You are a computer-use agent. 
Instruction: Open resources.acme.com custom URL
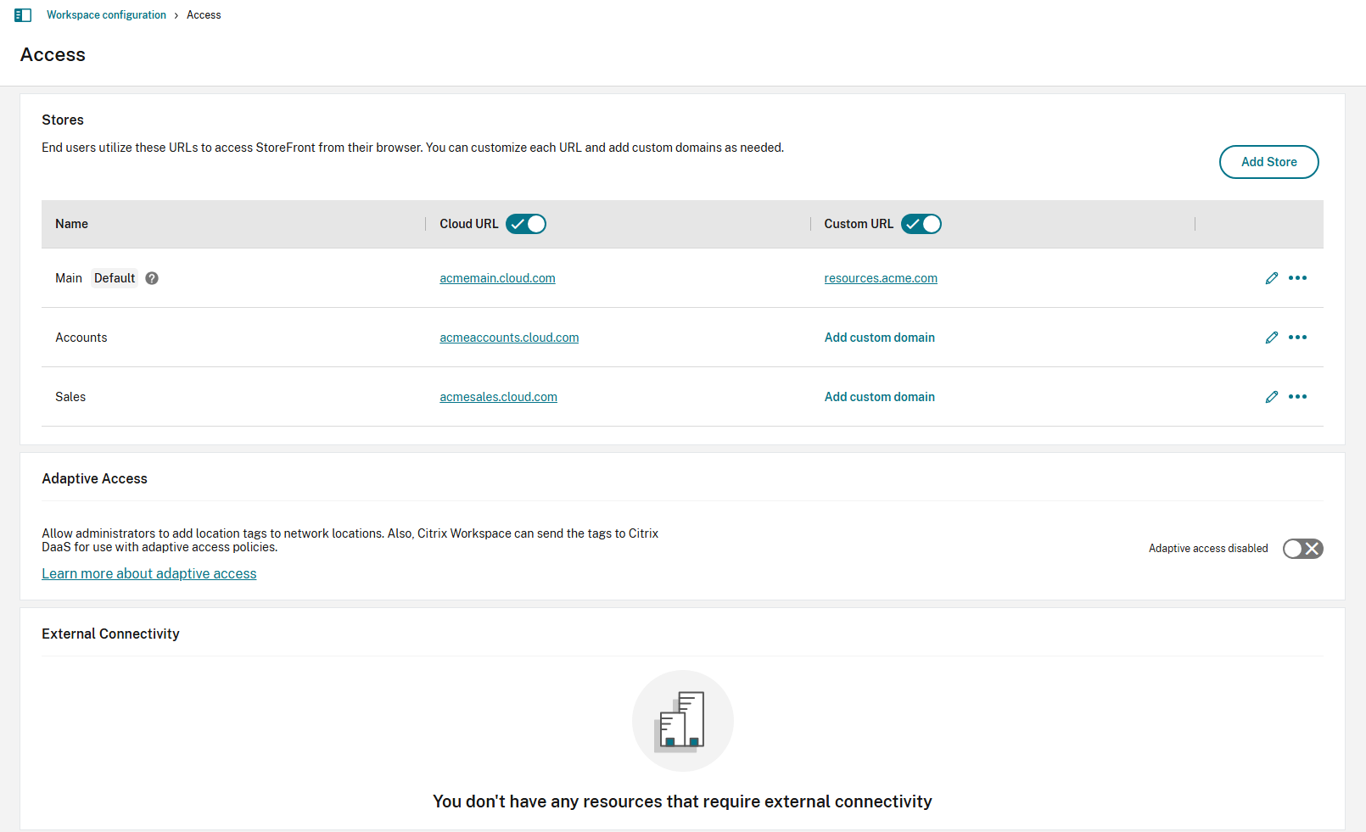[881, 278]
